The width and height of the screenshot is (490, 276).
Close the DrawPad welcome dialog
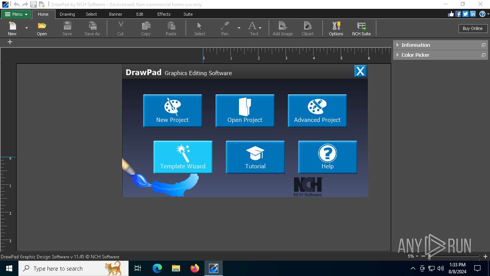[360, 71]
